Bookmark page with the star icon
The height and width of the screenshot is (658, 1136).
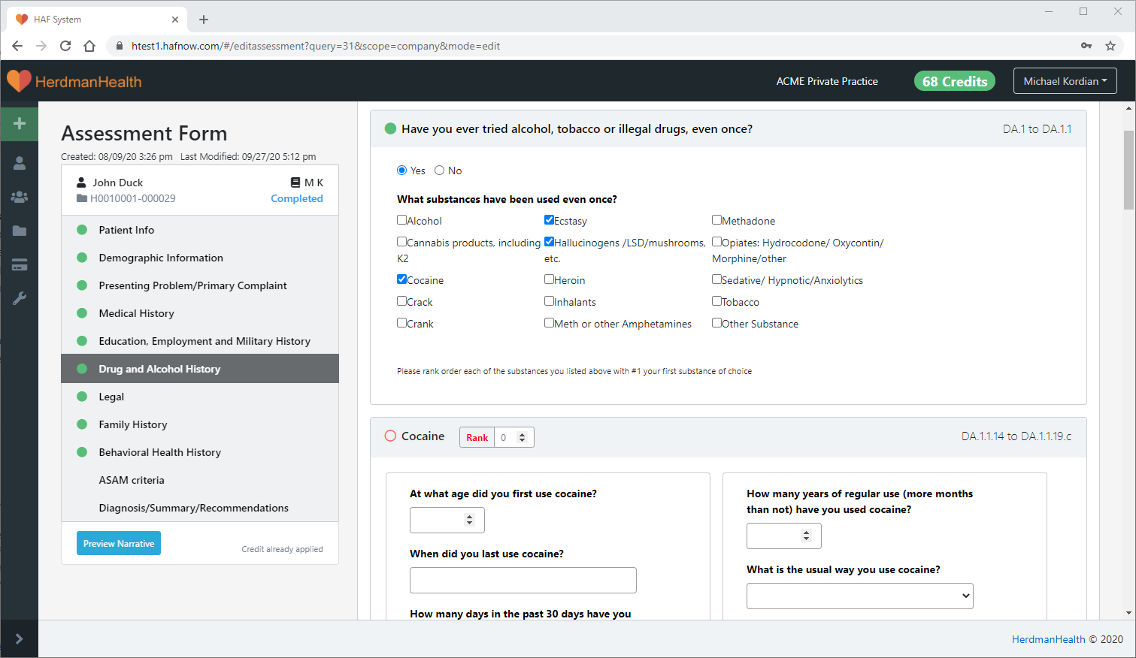pos(1110,46)
